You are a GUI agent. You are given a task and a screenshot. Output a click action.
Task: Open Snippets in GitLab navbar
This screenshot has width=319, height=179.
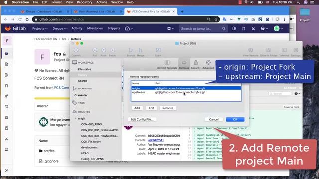tap(114, 28)
